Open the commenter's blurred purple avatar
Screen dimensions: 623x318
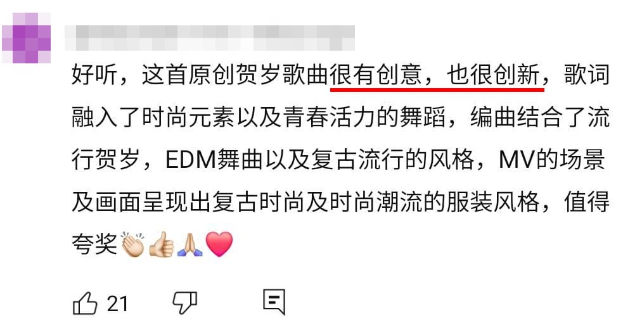(x=26, y=38)
